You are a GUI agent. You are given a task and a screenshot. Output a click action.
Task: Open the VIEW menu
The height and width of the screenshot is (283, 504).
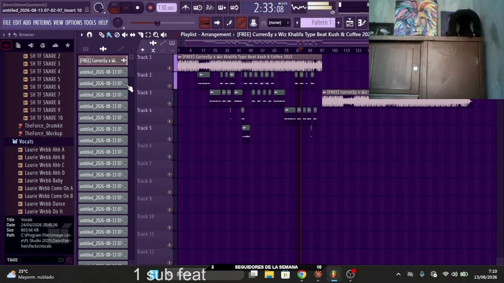pos(58,23)
